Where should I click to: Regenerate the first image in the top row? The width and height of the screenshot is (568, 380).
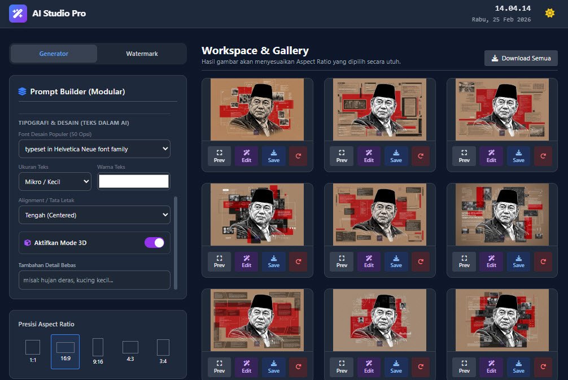point(298,156)
